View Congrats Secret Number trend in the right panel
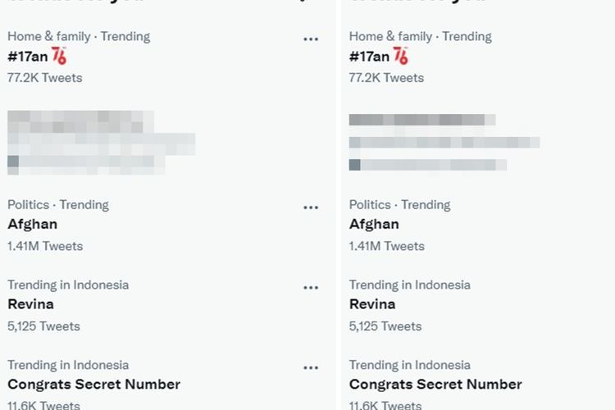This screenshot has height=410, width=615. [435, 384]
